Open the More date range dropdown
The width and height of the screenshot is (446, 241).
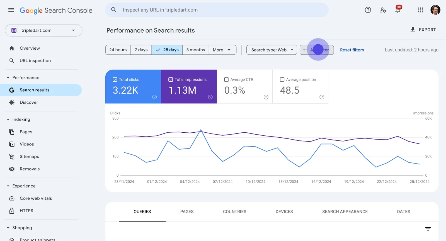[222, 50]
